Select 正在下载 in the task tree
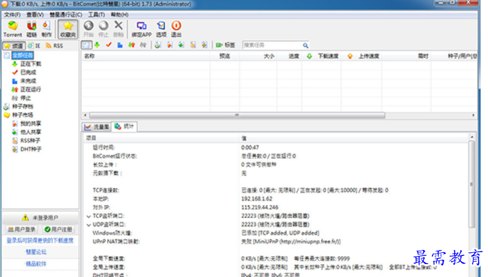Screen dimensions: 488x277 pos(31,64)
